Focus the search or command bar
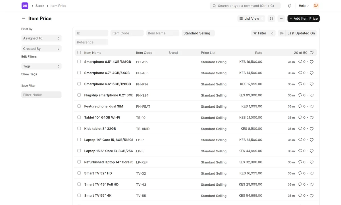The height and width of the screenshot is (205, 341). (245, 6)
